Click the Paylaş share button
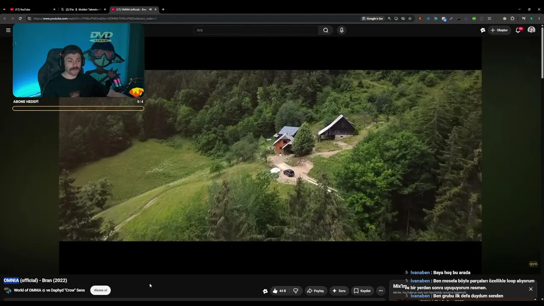544x306 pixels. (x=316, y=291)
